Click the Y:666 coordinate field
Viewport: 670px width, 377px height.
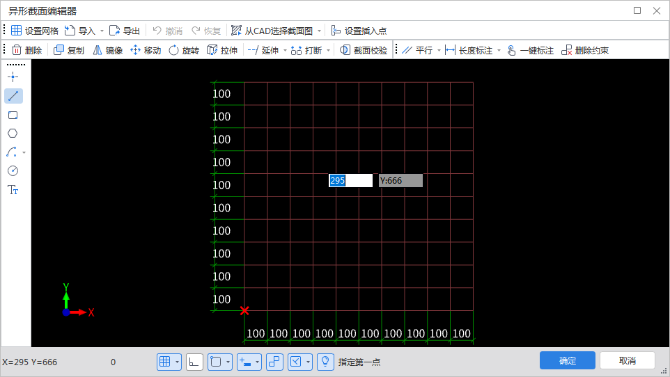coord(400,180)
